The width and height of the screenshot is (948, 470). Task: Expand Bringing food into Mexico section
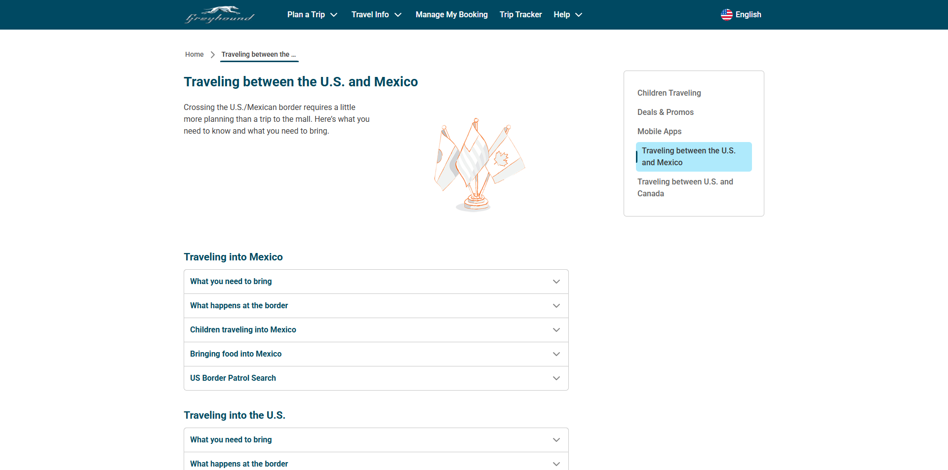click(376, 354)
